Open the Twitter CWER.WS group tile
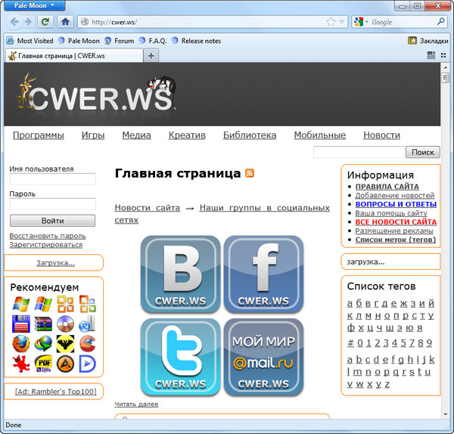 (181, 356)
